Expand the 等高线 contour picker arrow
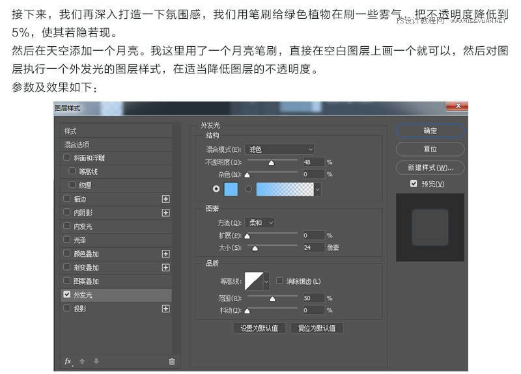This screenshot has width=521, height=374. 266,281
